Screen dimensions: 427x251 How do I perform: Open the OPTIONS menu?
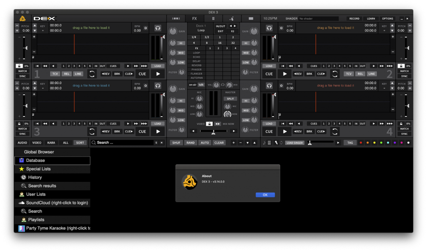(387, 18)
